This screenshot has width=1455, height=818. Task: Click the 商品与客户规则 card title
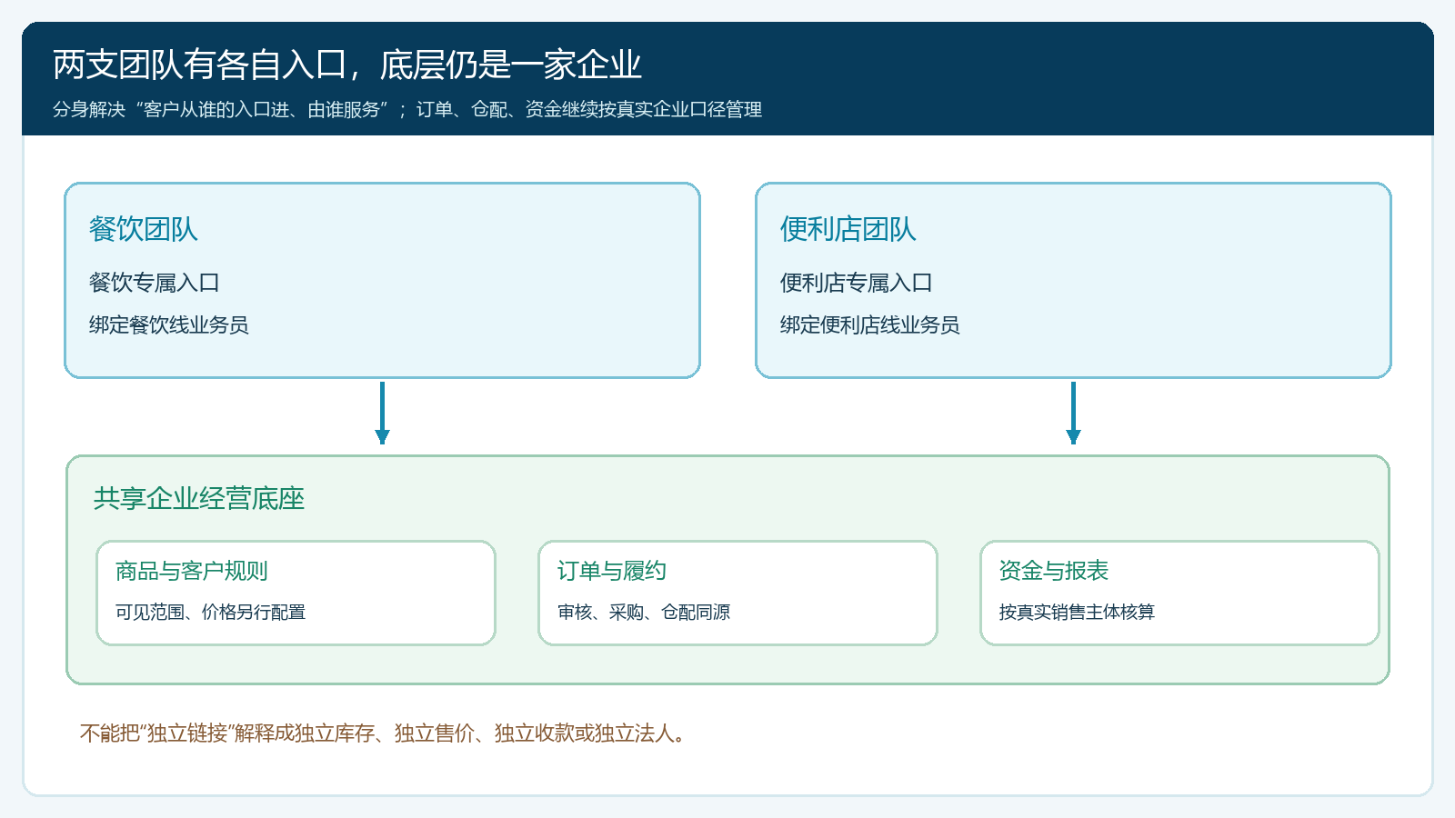pyautogui.click(x=192, y=571)
